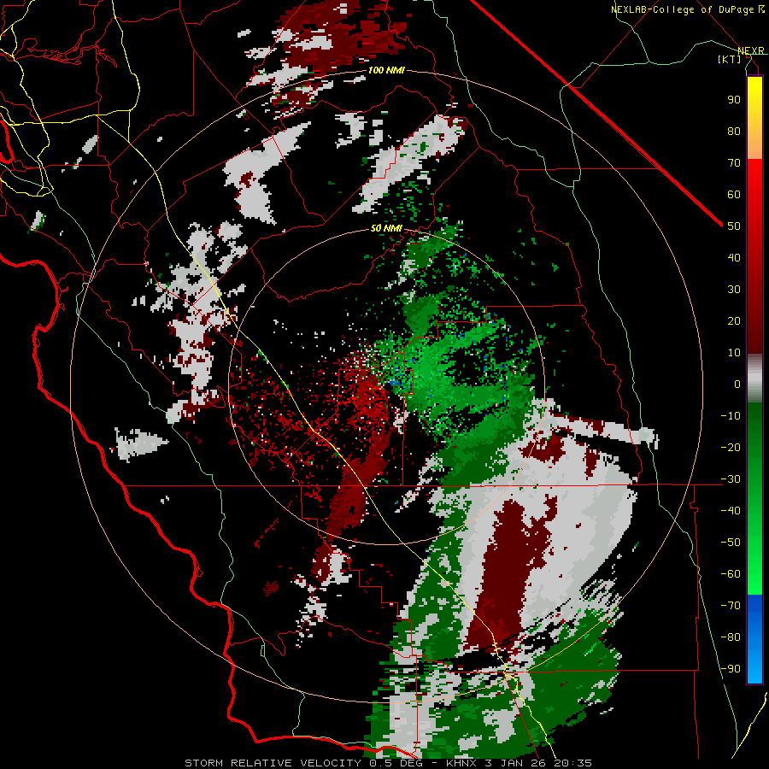Select the -90 knot scale label

click(731, 669)
